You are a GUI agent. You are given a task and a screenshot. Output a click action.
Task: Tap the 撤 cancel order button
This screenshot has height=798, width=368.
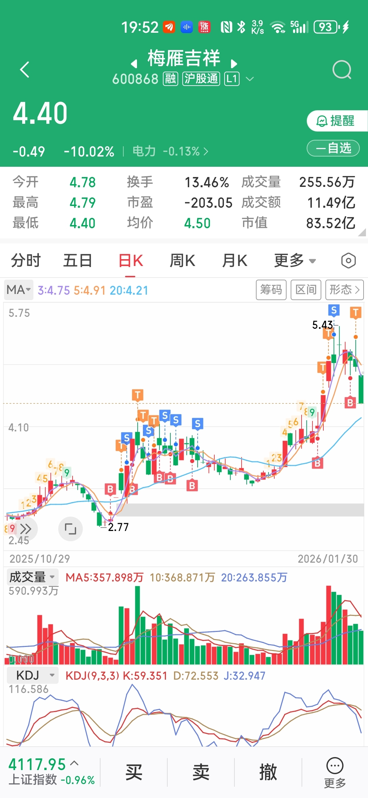[268, 772]
